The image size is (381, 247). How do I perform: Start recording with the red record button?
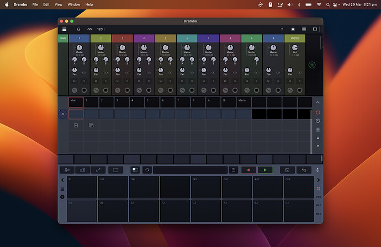click(x=248, y=170)
